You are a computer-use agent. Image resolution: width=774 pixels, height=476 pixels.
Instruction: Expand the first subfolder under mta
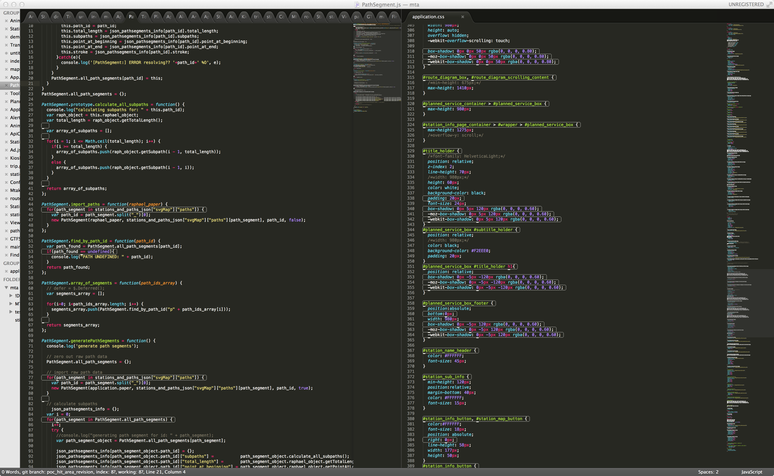11,296
